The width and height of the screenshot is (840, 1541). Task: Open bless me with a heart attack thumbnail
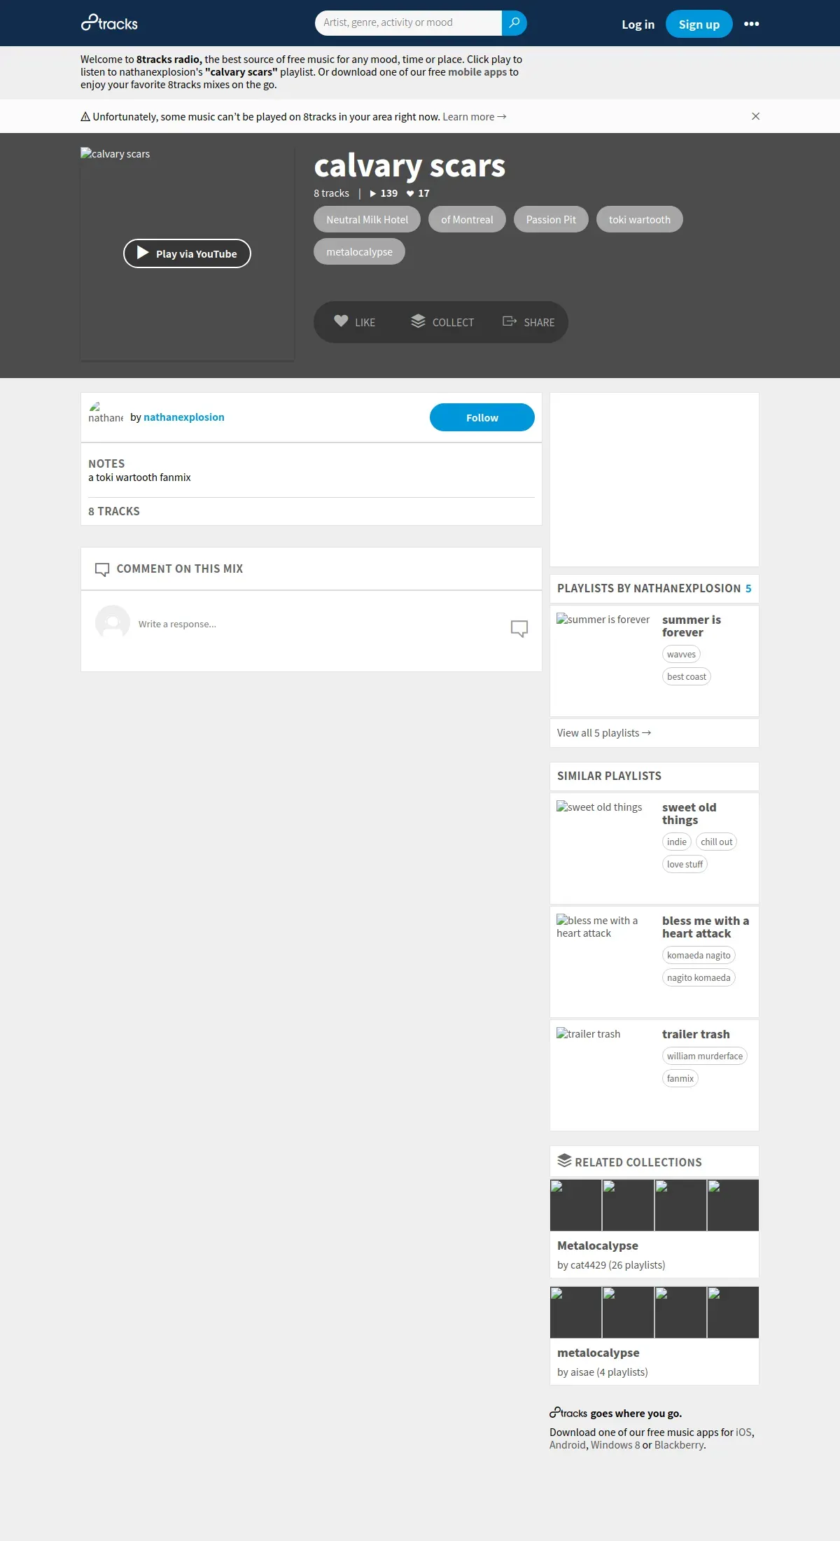coord(605,962)
